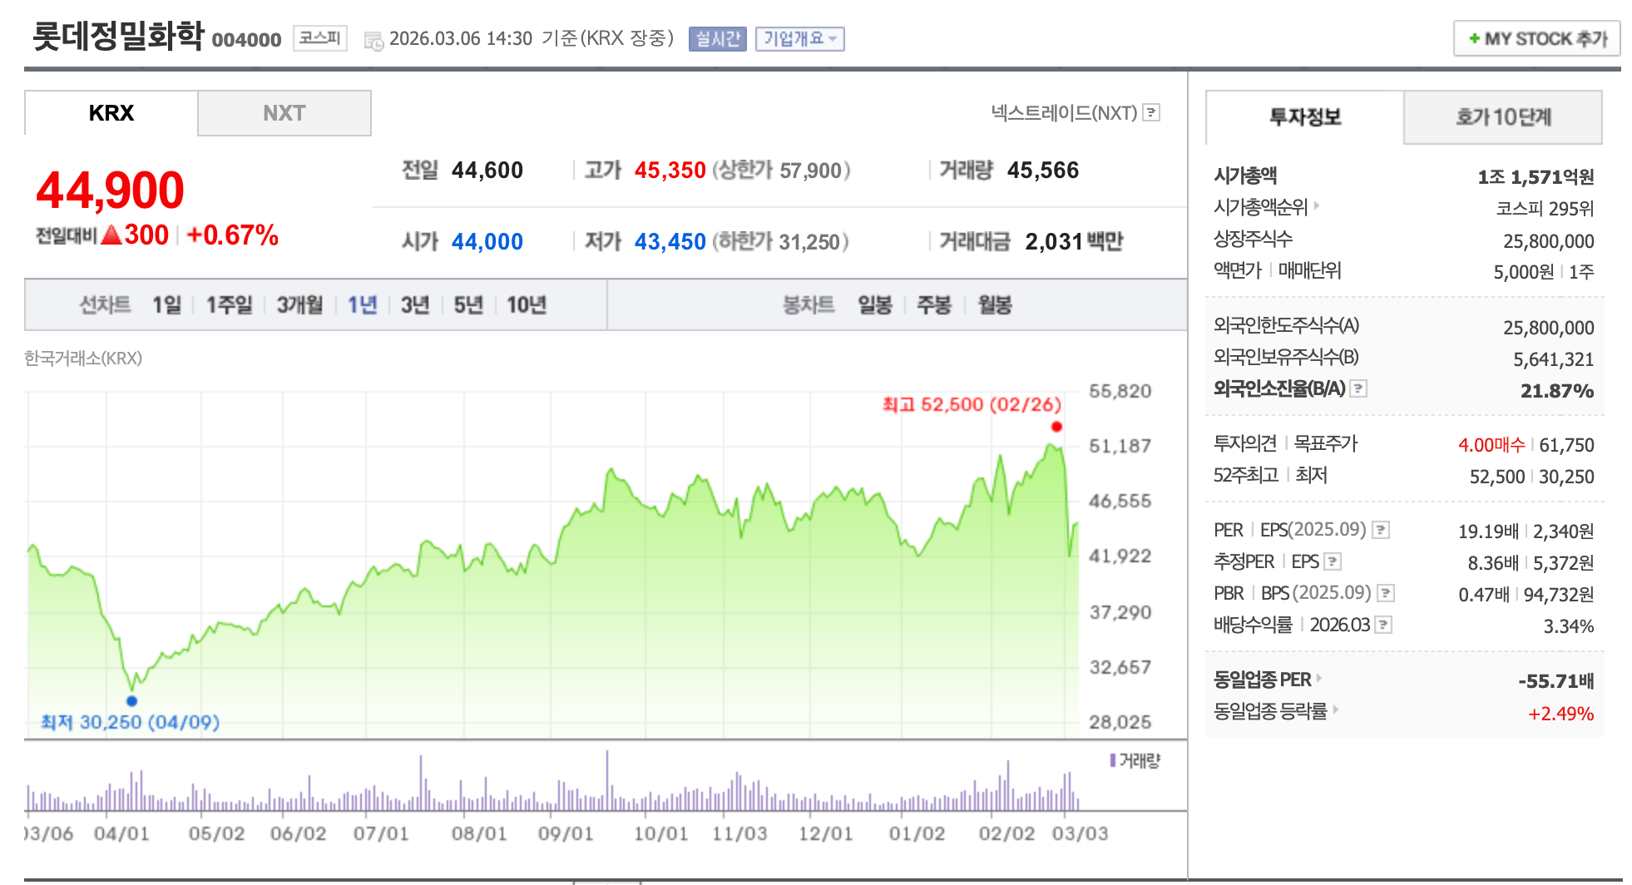1632x885 pixels.
Task: Click the 시가총액순위 link
Action: [x=1261, y=206]
